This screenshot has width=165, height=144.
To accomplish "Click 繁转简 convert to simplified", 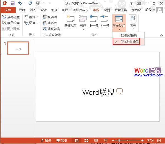I will 50,17.
